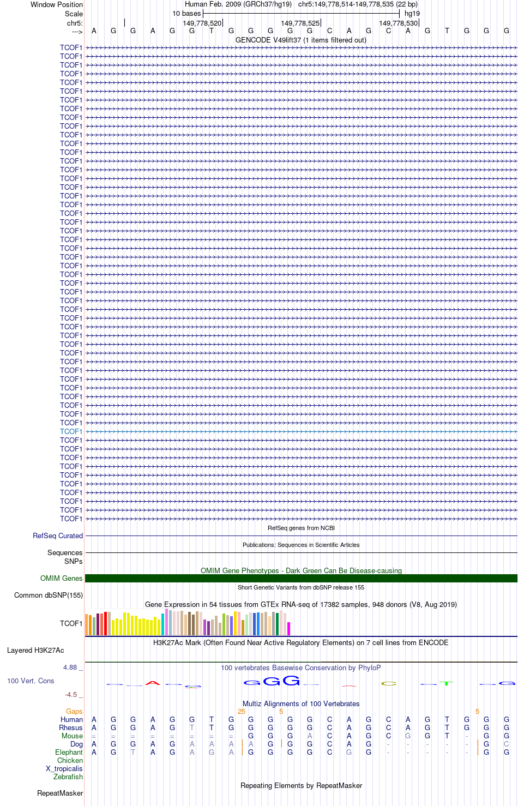Image resolution: width=518 pixels, height=806 pixels.
Task: Click the 149,778,530 coordinate marker
Action: (x=399, y=23)
